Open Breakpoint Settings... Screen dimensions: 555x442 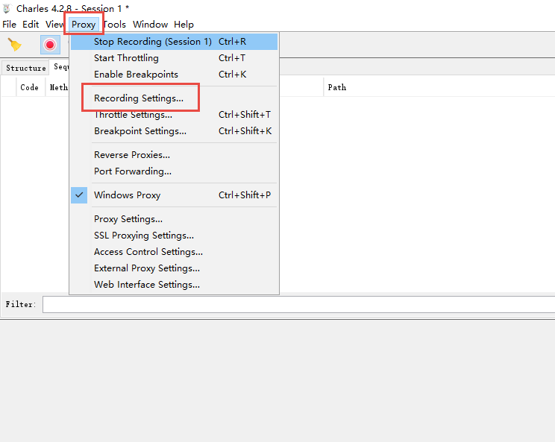(x=174, y=131)
